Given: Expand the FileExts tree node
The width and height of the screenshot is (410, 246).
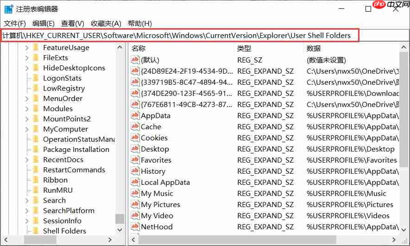Looking at the screenshot, I should [x=27, y=58].
